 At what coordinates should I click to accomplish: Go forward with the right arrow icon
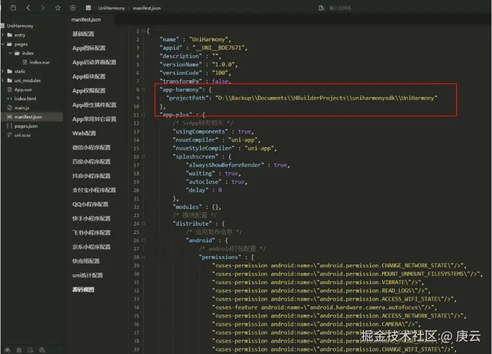pyautogui.click(x=43, y=8)
